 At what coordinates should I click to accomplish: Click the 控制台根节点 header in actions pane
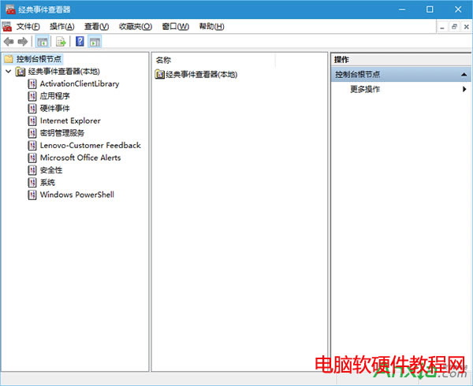coord(401,74)
